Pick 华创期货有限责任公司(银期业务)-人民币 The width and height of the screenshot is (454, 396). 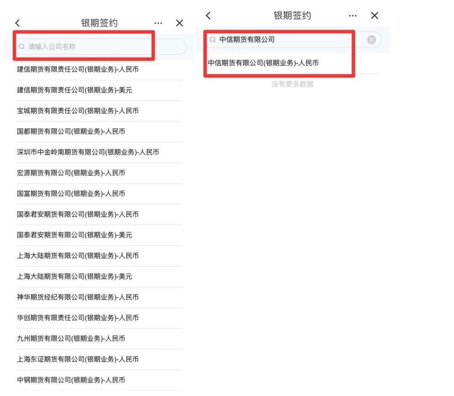point(100,318)
